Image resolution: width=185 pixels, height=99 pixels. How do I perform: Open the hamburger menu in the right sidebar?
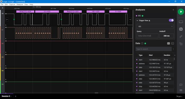point(181,90)
